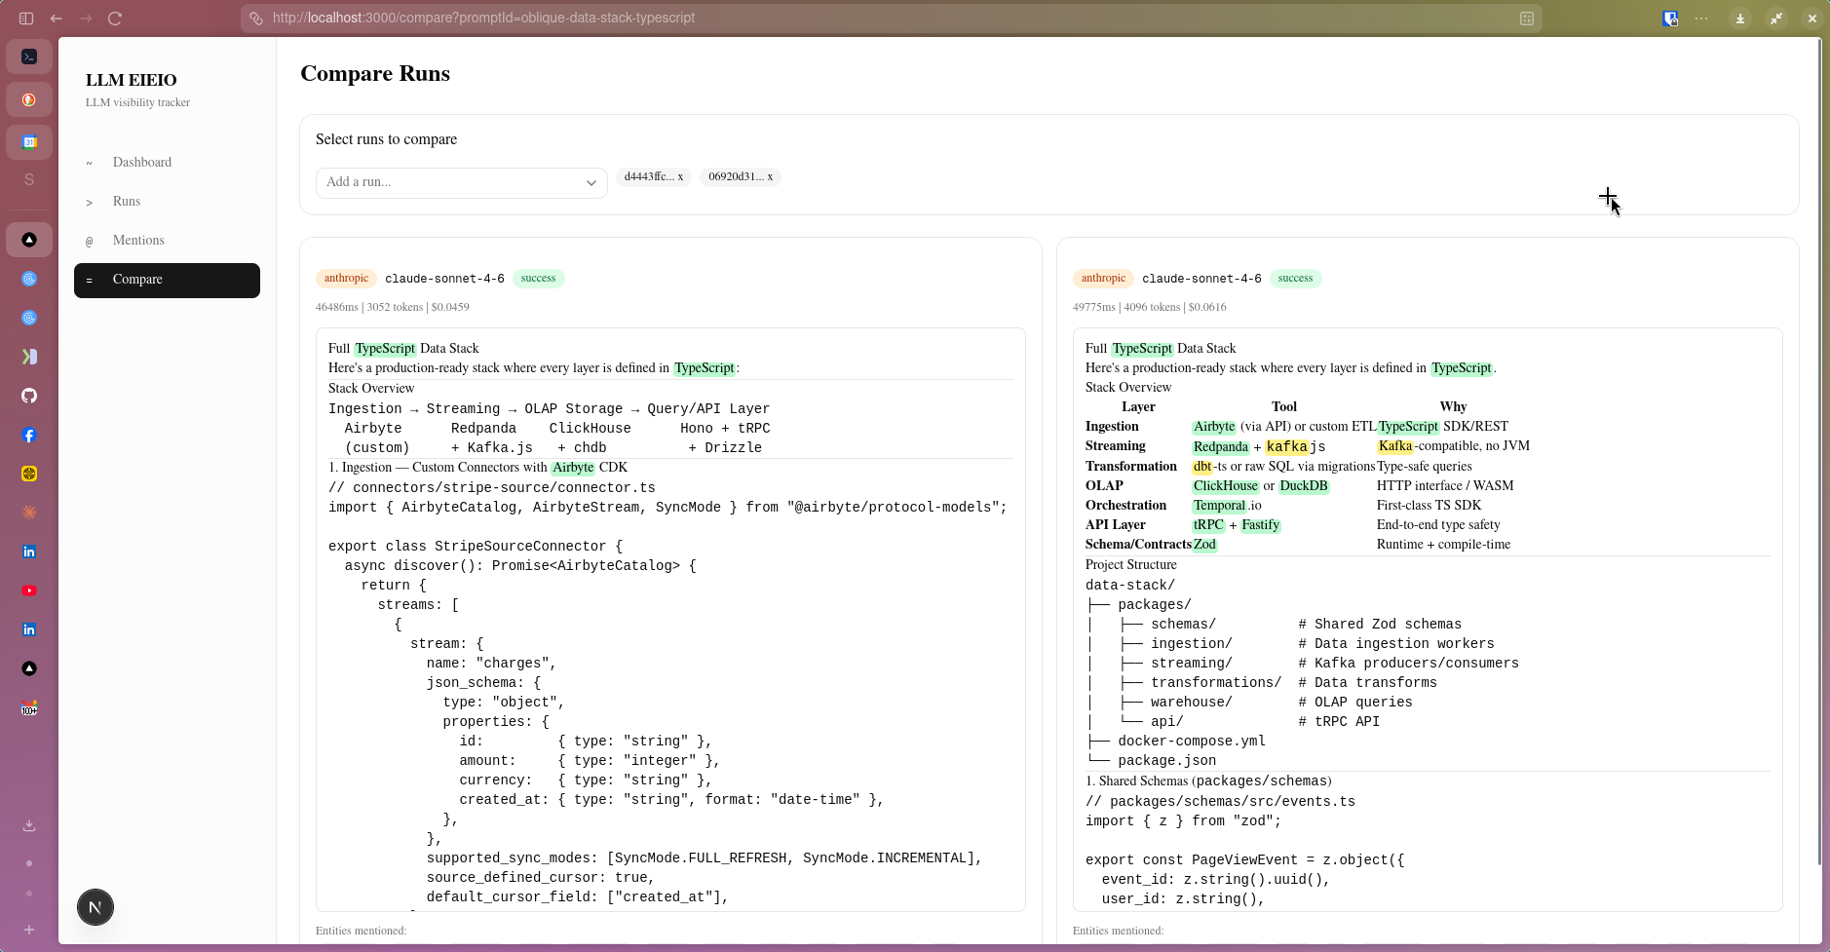
Task: Add a new tab with the plus icon
Action: 29,930
